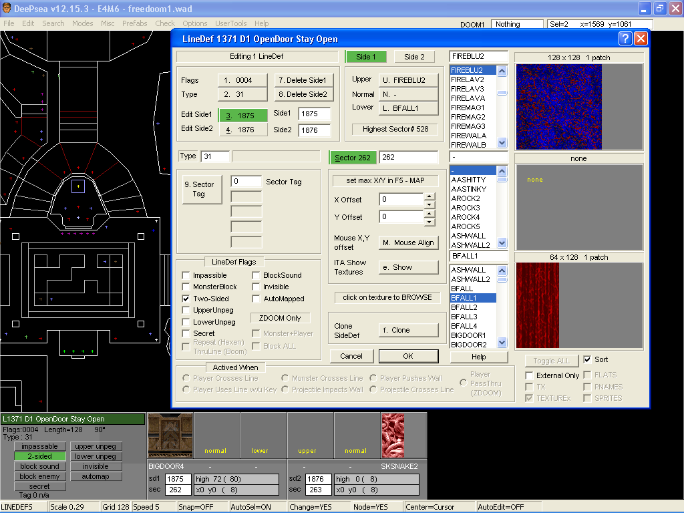
Task: Click the SKSNAKE2 texture thumbnail in bottom panel
Action: [393, 435]
